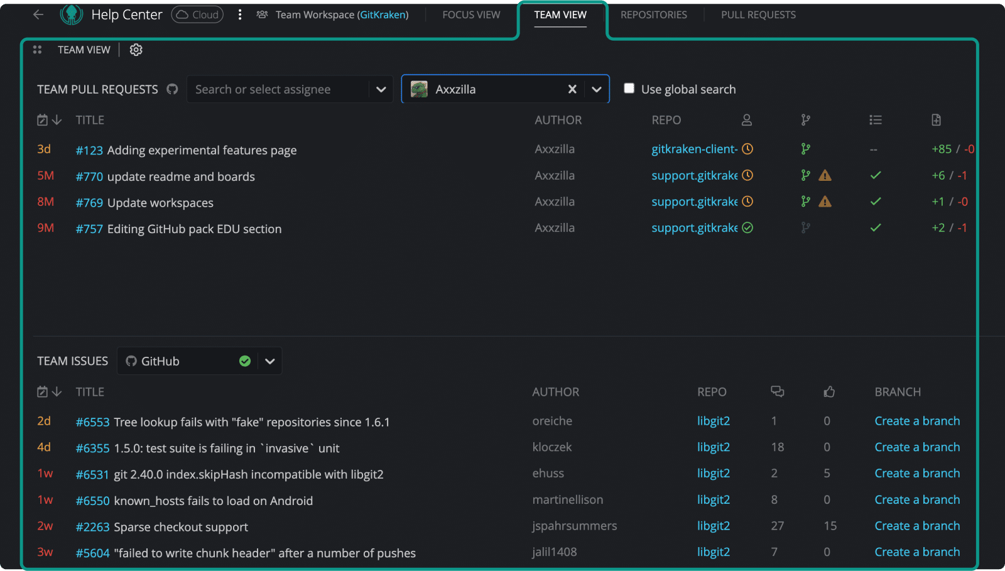Click the GitKraken logo icon

(x=71, y=14)
